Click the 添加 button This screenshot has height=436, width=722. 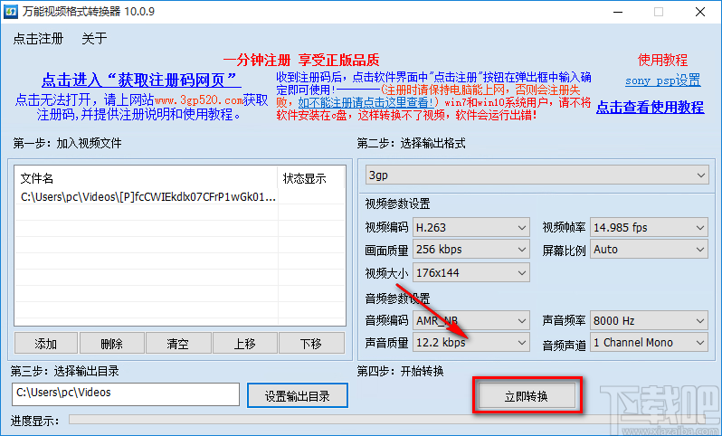tap(45, 344)
